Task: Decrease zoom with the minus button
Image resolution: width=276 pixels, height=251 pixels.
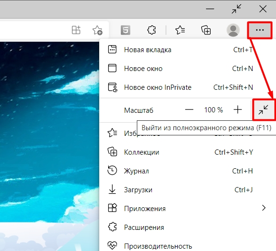Action: (x=189, y=110)
